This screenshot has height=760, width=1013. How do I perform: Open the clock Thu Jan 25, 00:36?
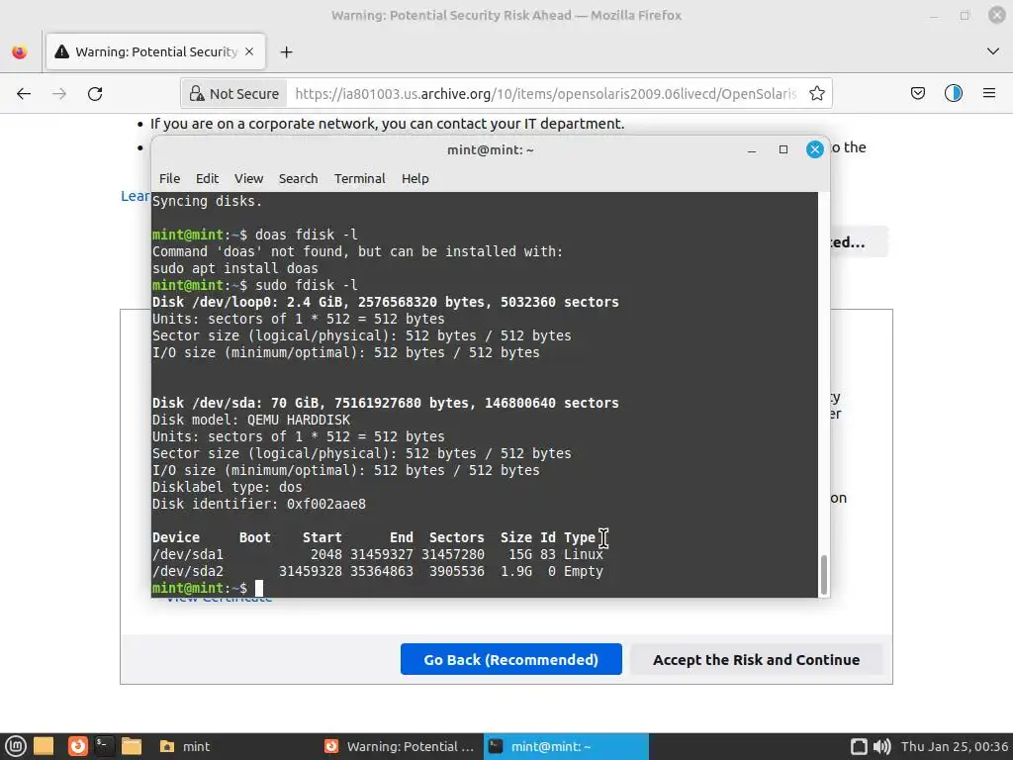[x=955, y=746]
